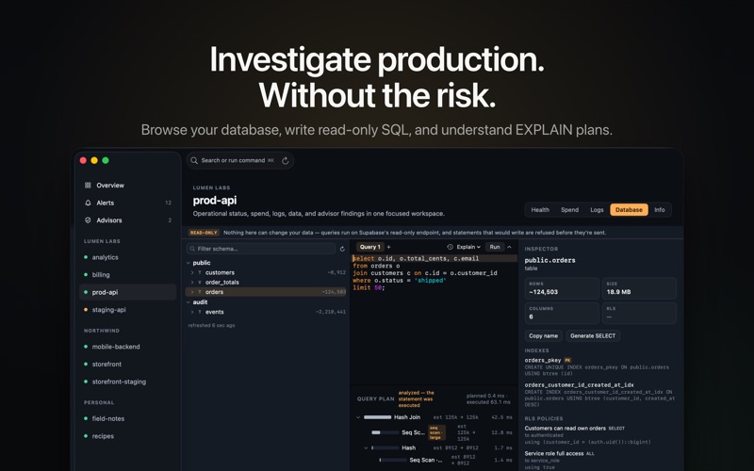Expand the order_totals view row

pyautogui.click(x=192, y=282)
